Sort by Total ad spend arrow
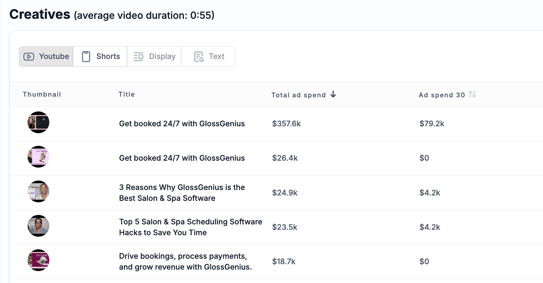This screenshot has width=543, height=283. pyautogui.click(x=333, y=94)
